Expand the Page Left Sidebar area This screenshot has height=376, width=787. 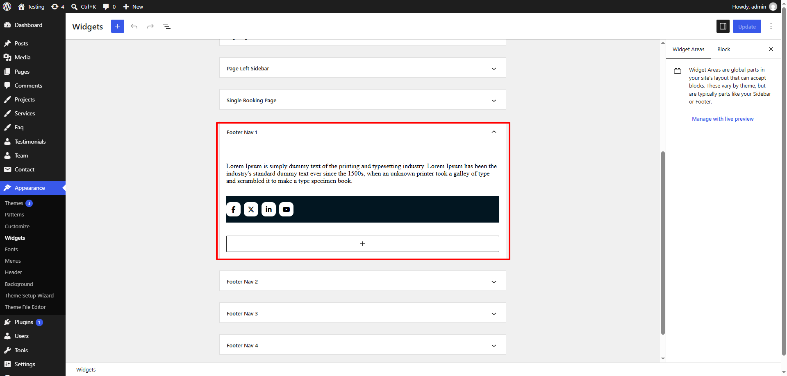[363, 68]
